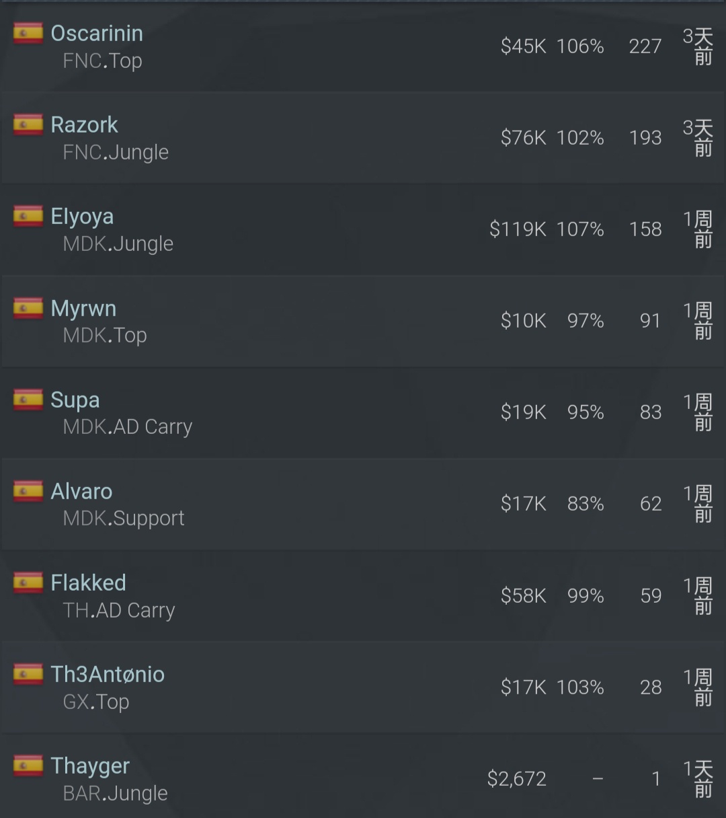Click the Spain flag beside Alvaro
Image resolution: width=726 pixels, height=818 pixels.
click(28, 491)
